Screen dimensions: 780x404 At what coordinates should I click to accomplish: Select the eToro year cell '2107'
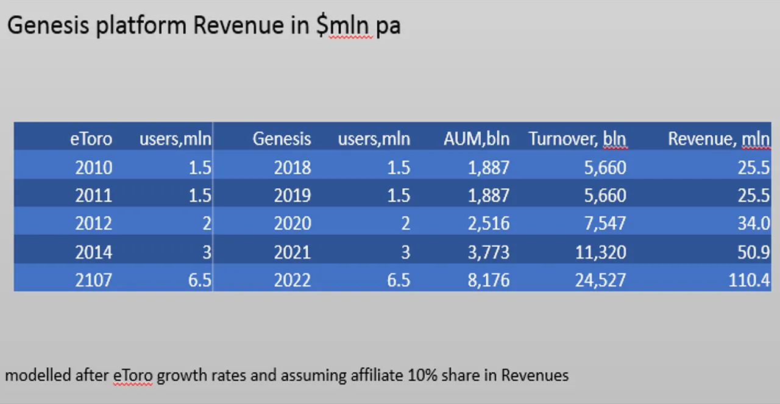tap(94, 280)
